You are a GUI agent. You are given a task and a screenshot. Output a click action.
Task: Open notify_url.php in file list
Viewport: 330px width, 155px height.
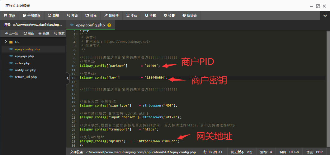pos(25,70)
